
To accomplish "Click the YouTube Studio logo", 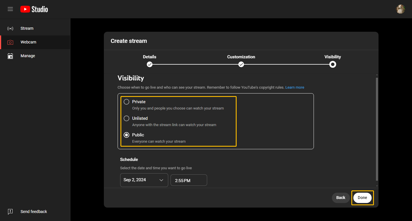I will [34, 9].
